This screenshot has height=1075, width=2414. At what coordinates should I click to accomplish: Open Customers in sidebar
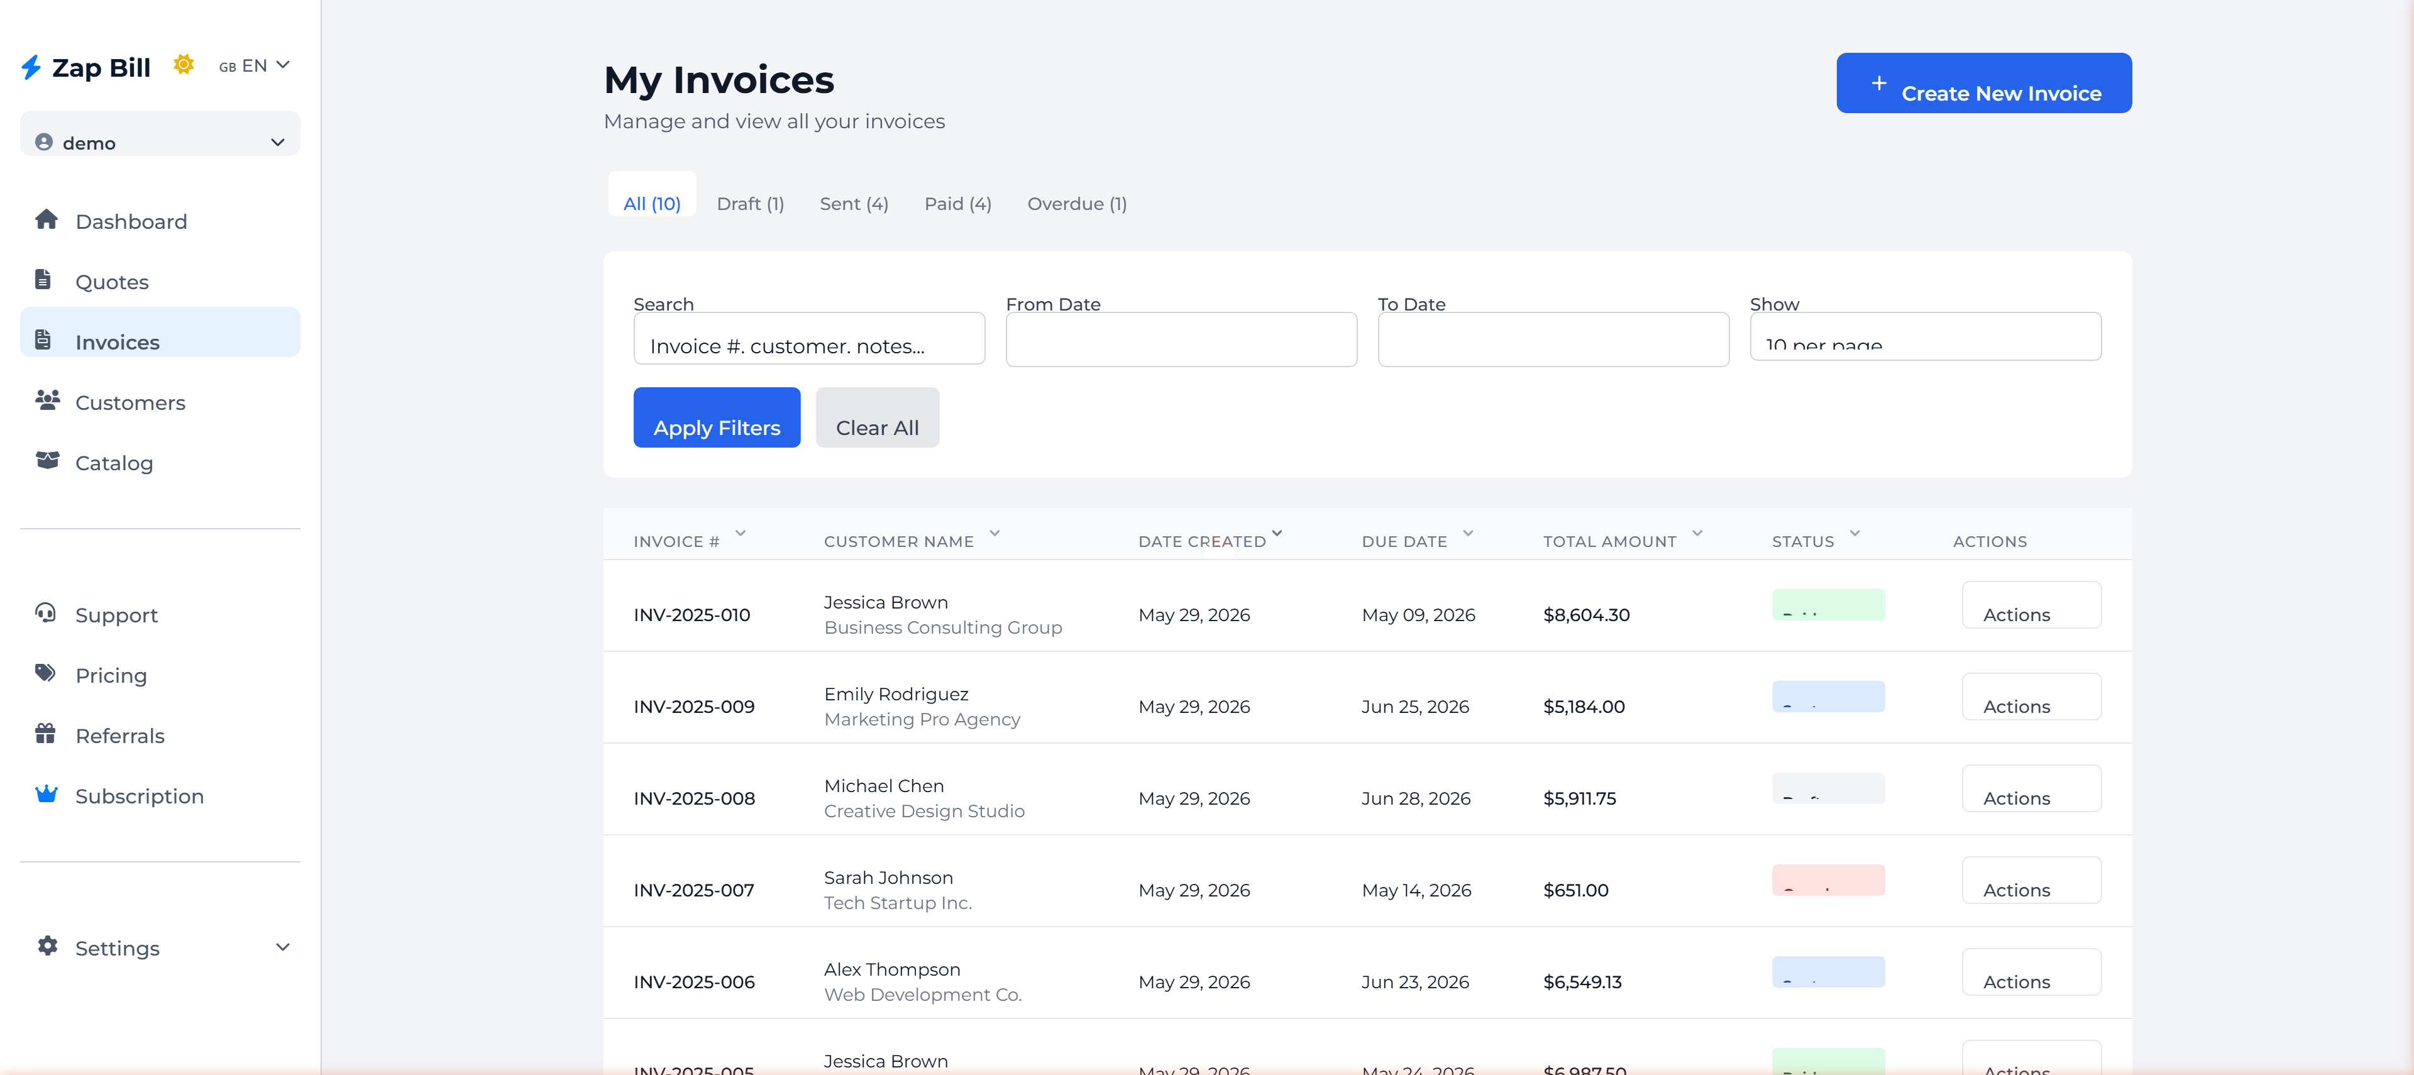pyautogui.click(x=160, y=402)
